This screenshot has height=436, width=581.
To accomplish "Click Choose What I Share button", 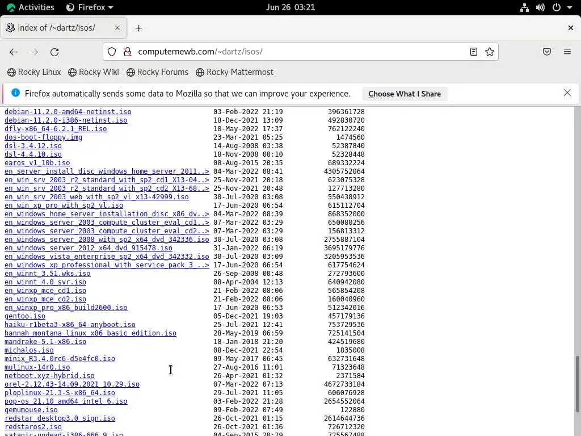I will click(405, 94).
